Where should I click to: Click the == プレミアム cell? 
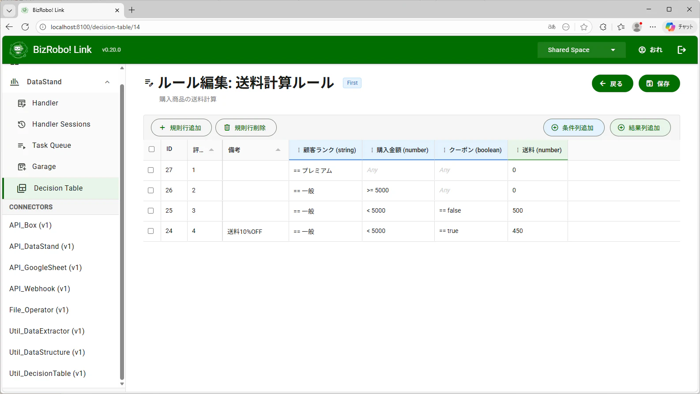[x=325, y=170]
